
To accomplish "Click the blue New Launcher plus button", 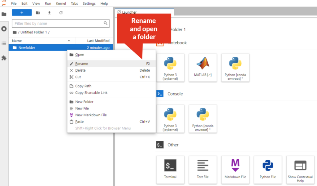I will tap(22, 12).
